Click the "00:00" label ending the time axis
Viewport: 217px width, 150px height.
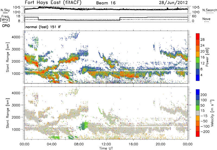click(188, 144)
